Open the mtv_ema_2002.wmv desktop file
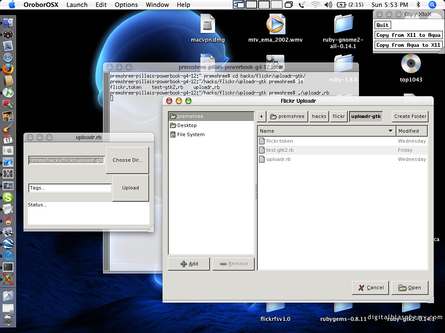 275,25
